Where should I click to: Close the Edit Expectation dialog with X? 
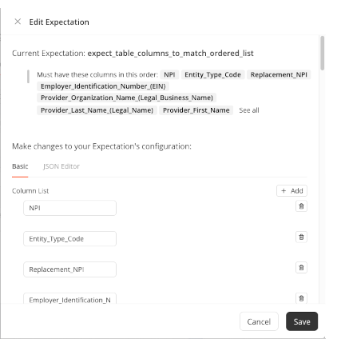[18, 22]
